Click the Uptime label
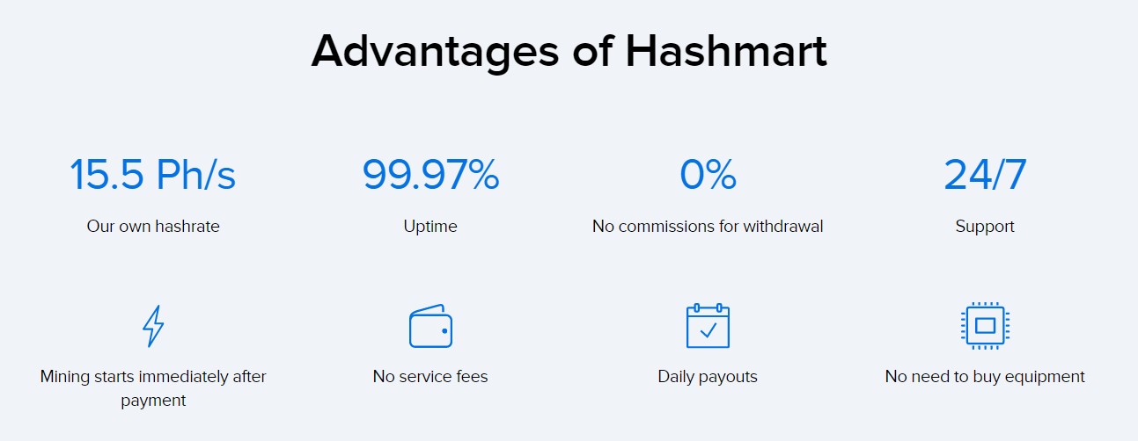This screenshot has width=1138, height=441. click(430, 227)
